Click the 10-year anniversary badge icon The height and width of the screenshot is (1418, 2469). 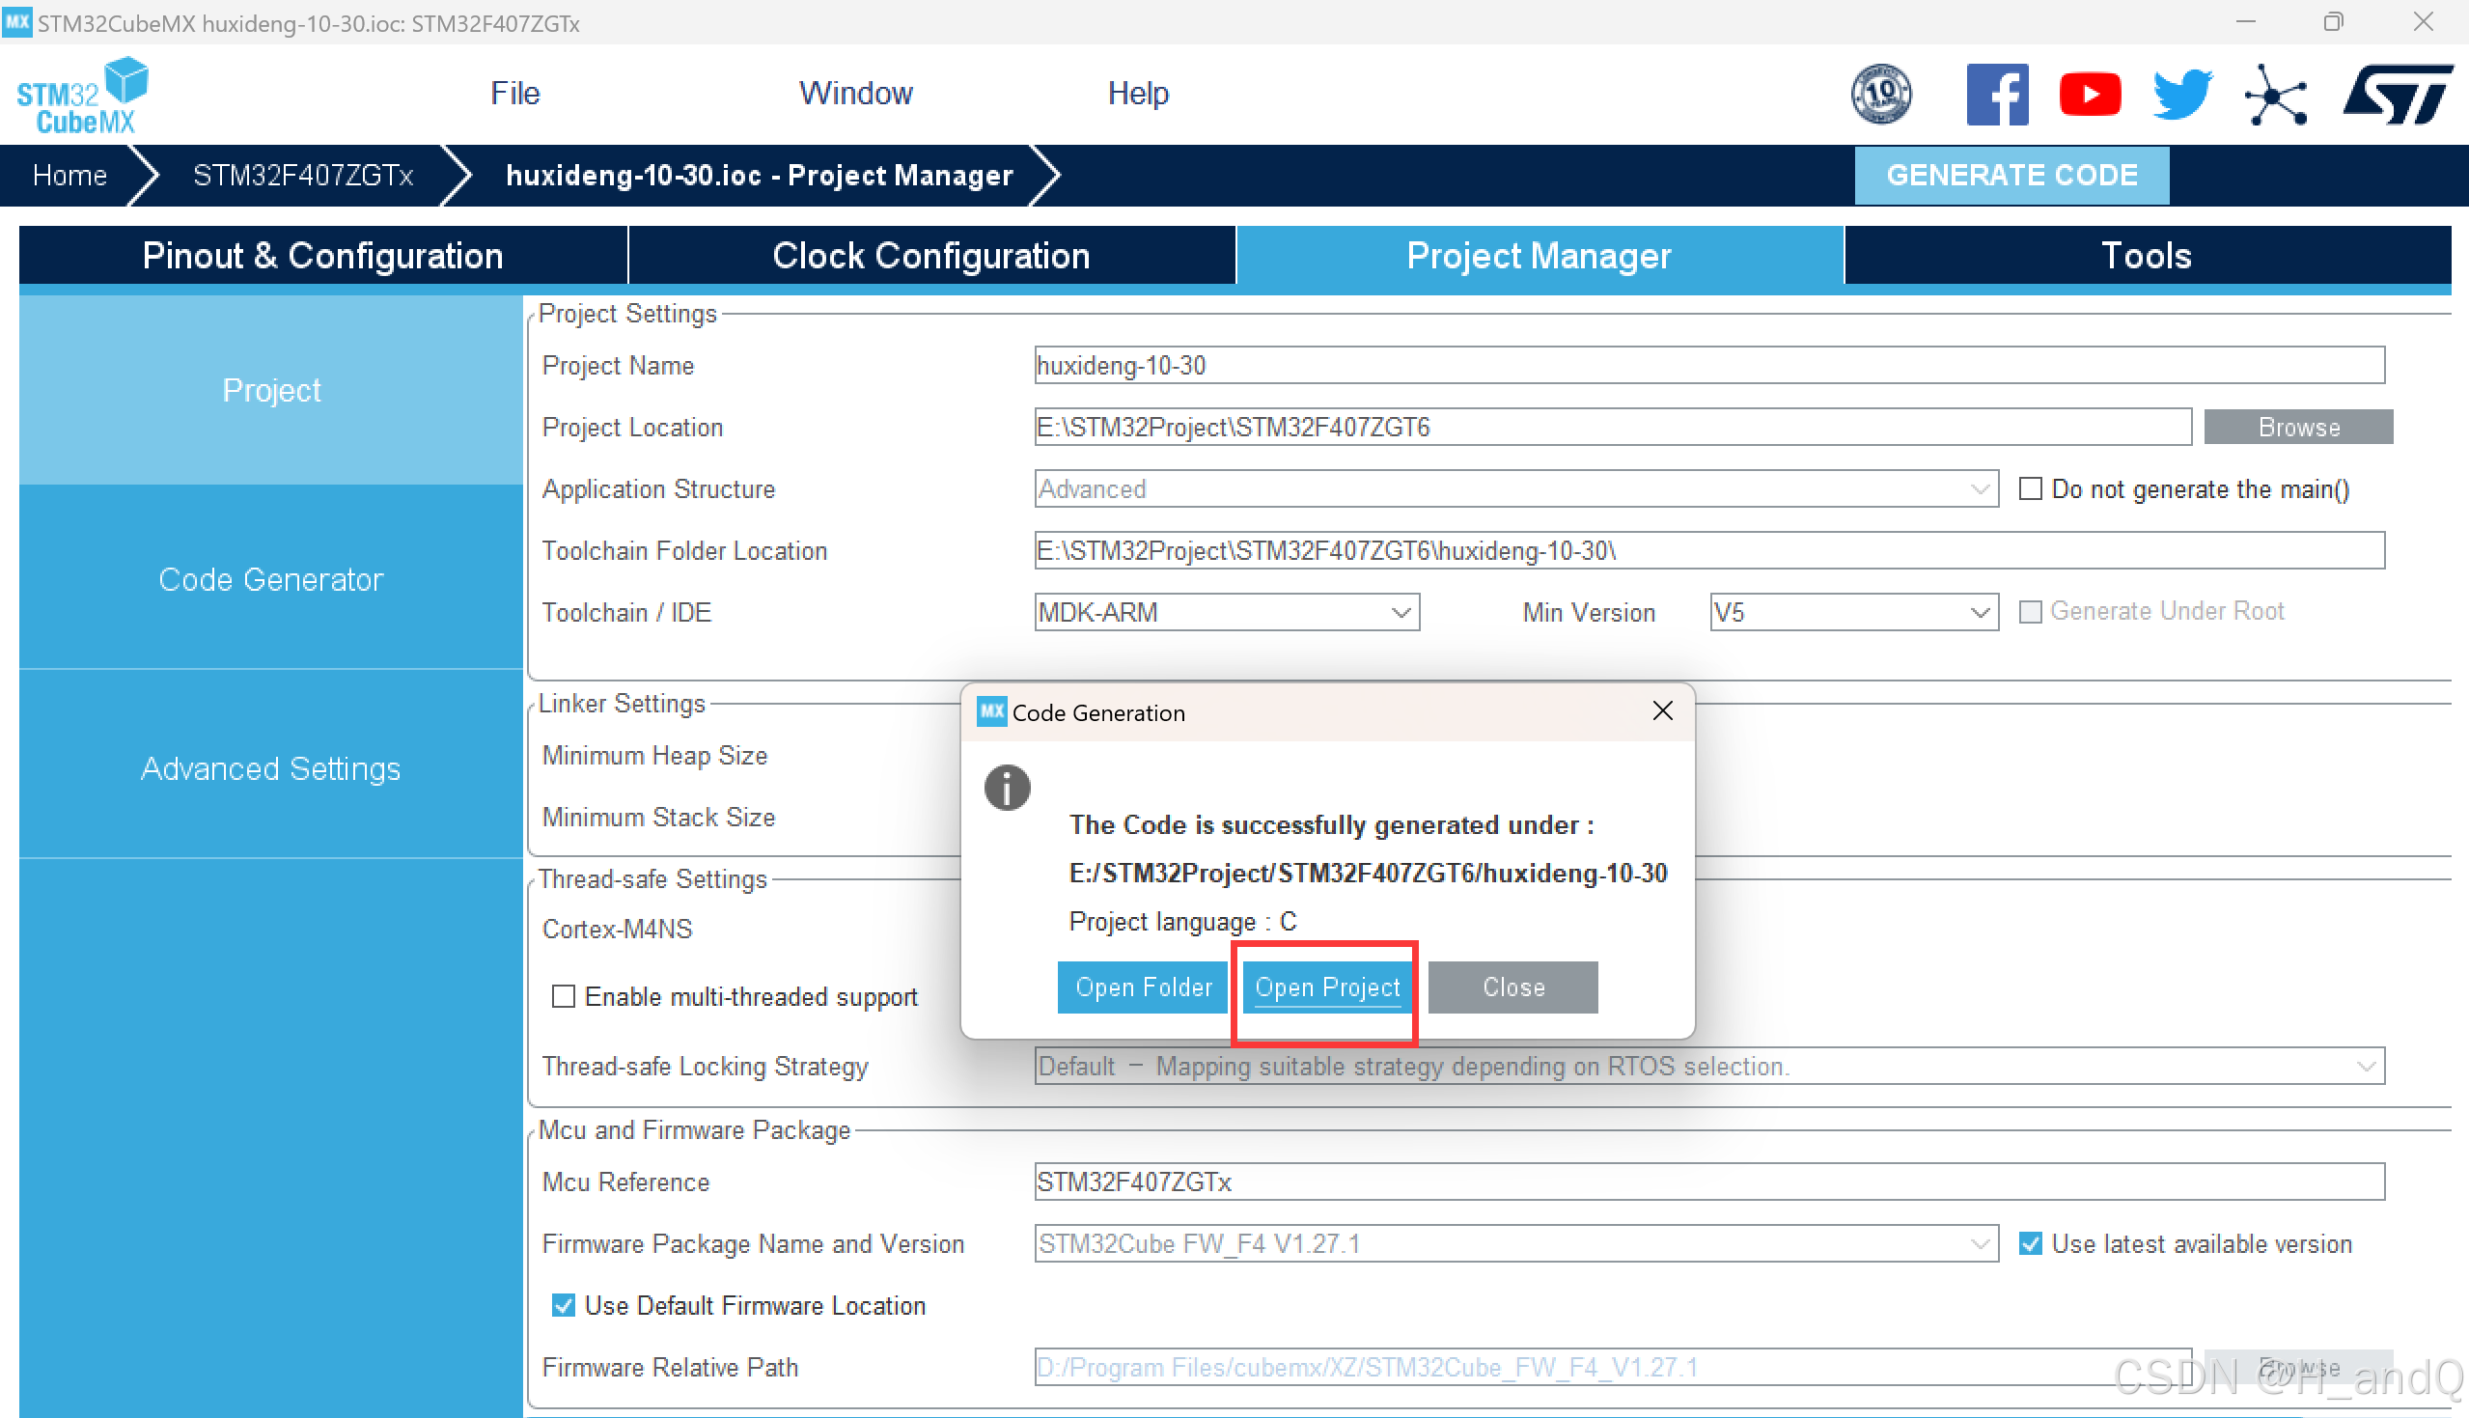pos(1881,95)
